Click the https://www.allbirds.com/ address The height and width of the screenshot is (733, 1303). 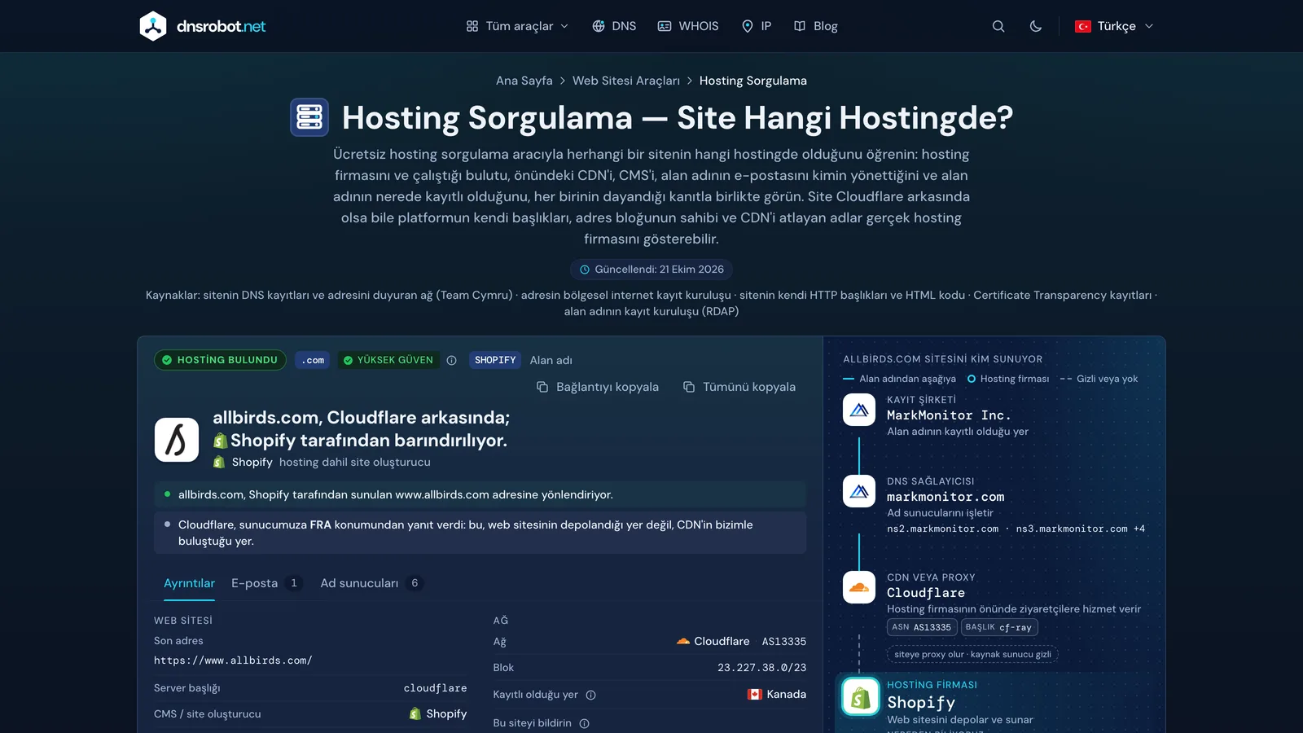tap(233, 661)
